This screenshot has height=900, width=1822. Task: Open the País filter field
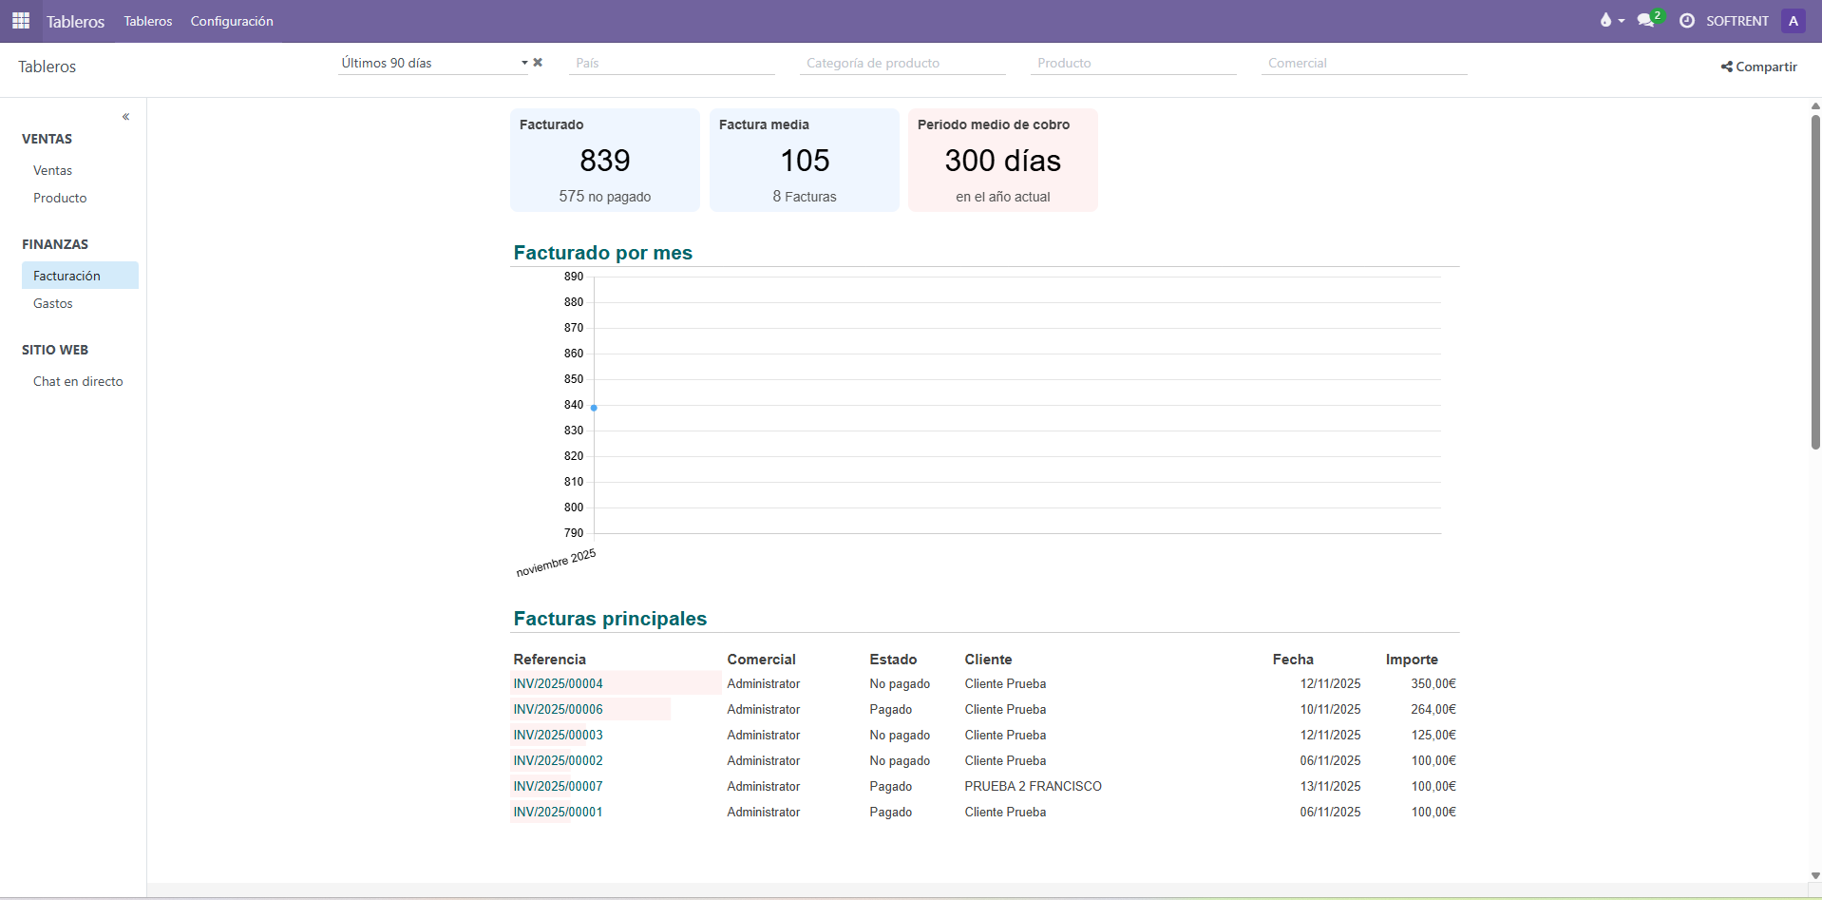673,63
